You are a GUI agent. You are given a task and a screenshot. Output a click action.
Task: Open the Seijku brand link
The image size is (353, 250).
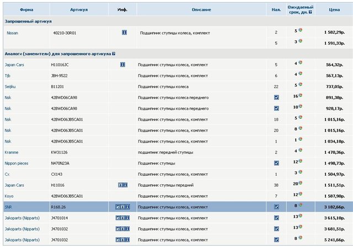10,86
